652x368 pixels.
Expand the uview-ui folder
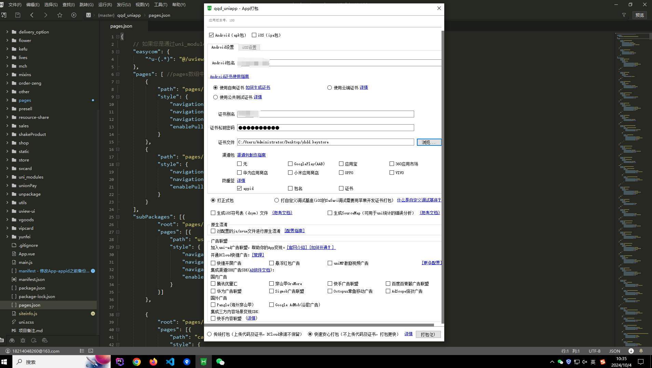coord(7,211)
